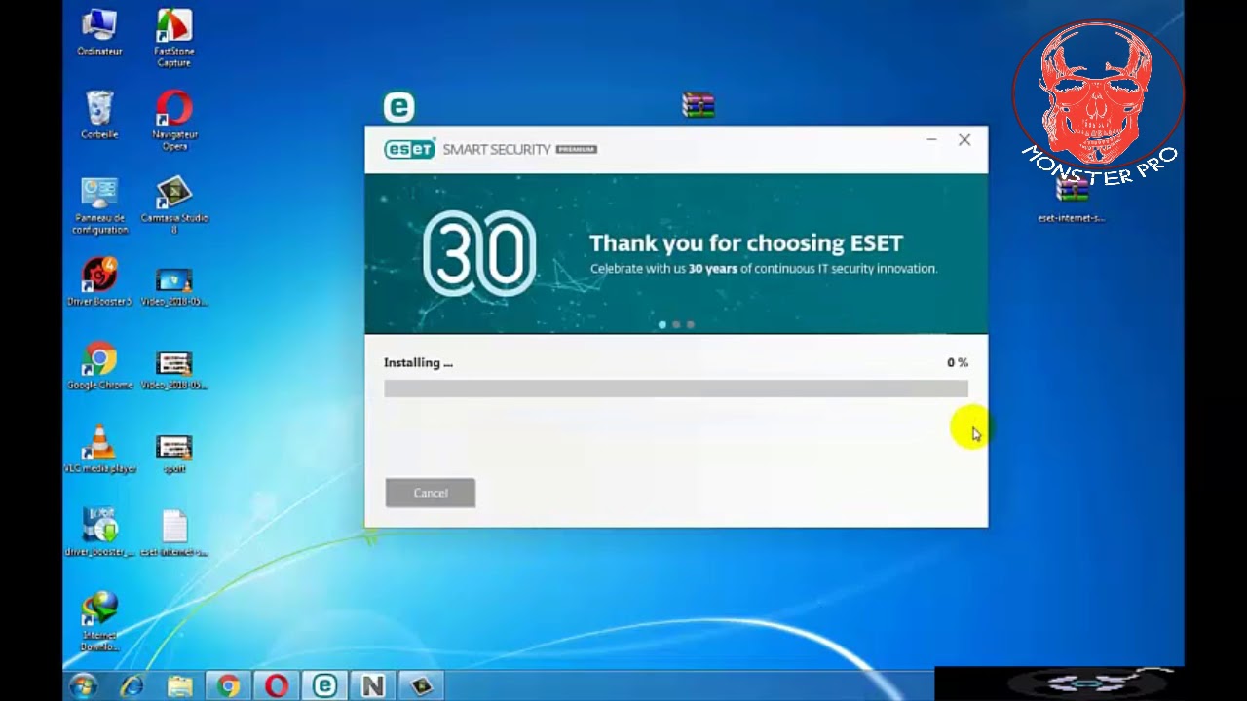The width and height of the screenshot is (1247, 701).
Task: Select the second banner slide dot
Action: 676,324
